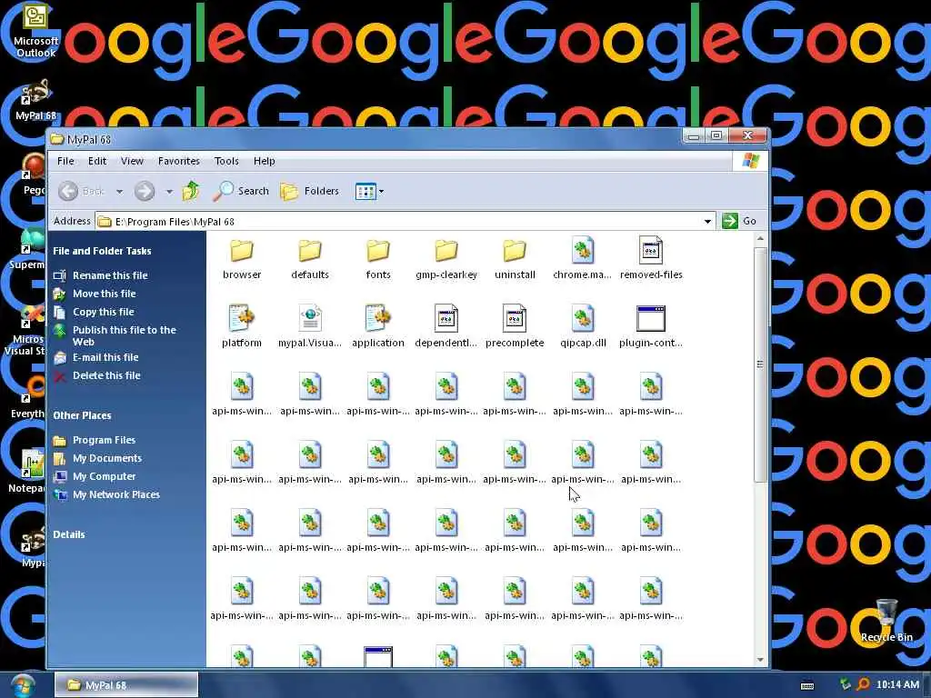The image size is (931, 698).
Task: Expand the Address bar dropdown
Action: [x=707, y=222]
